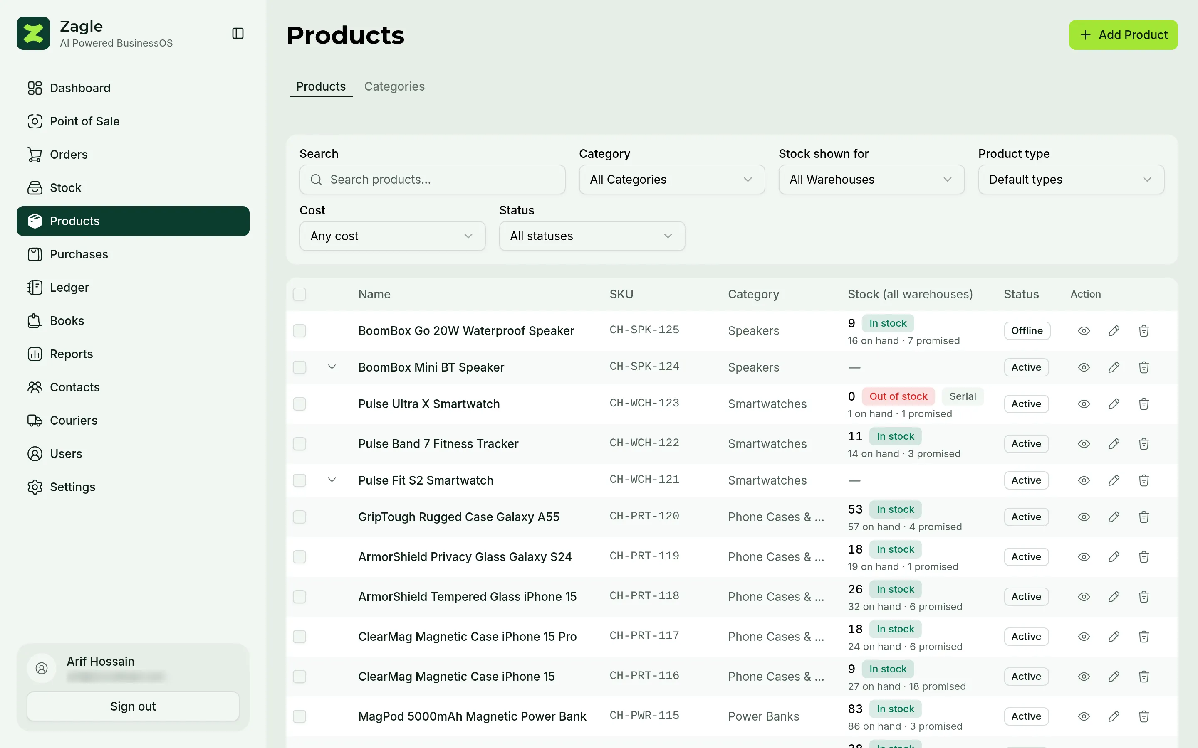View Pulse Ultra X Smartwatch details
This screenshot has width=1198, height=748.
point(1084,404)
